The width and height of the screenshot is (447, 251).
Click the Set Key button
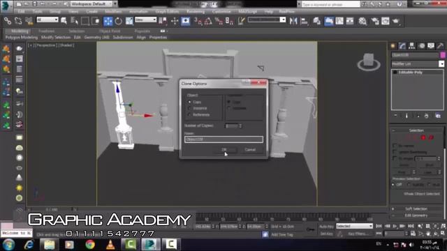326,234
